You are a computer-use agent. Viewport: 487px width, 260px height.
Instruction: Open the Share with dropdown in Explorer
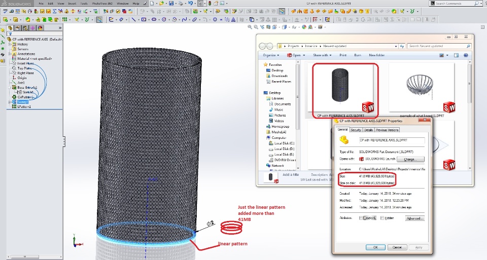(x=322, y=55)
